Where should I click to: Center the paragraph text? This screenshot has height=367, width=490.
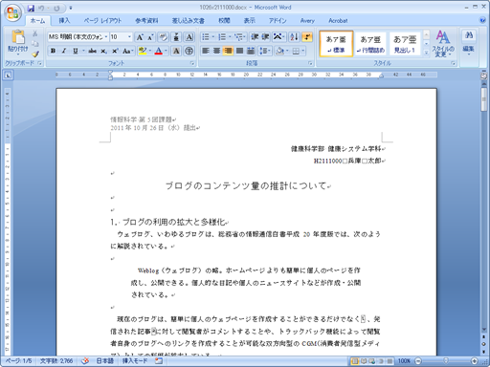217,51
